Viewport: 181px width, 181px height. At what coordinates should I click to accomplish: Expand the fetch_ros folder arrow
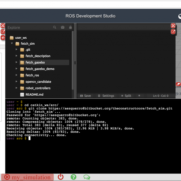pyautogui.click(x=16, y=75)
